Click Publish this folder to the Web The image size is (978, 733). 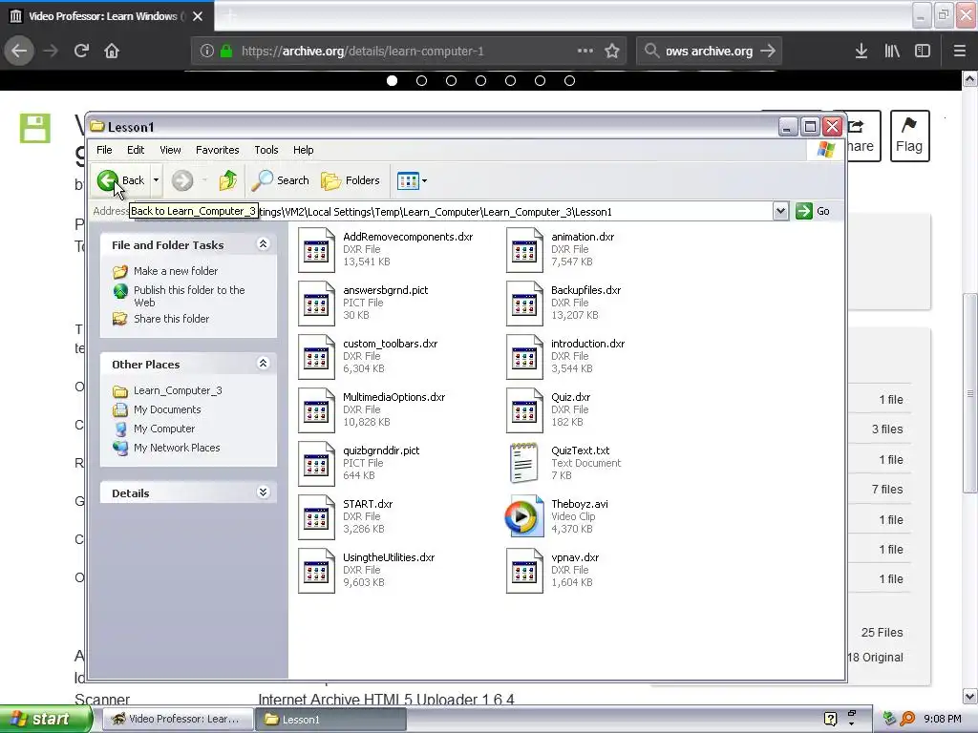point(189,296)
